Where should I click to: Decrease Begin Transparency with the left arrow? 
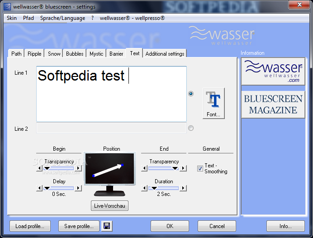pos(39,168)
